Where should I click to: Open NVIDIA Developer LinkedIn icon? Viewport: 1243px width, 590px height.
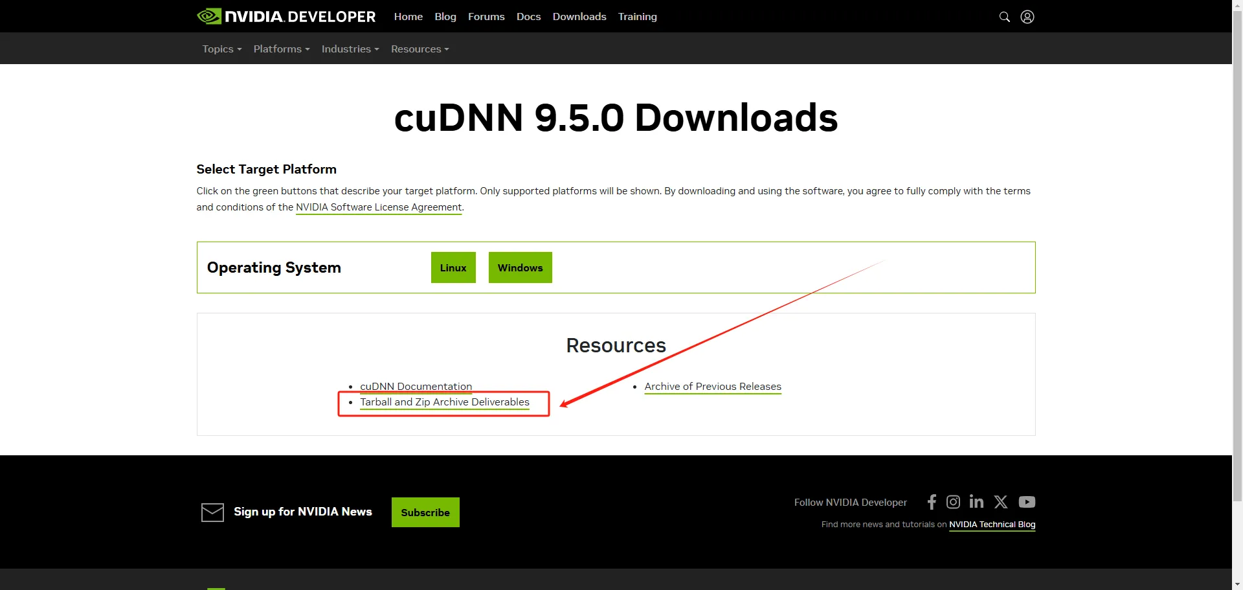[x=976, y=502]
